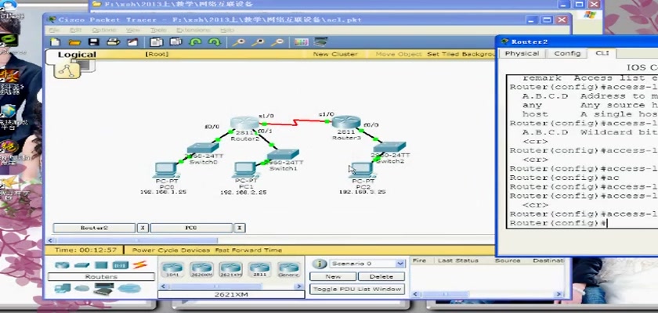
Task: Select the CLI tab in Router2 window
Action: click(602, 53)
